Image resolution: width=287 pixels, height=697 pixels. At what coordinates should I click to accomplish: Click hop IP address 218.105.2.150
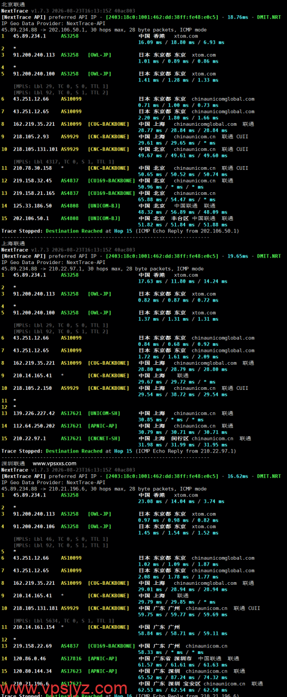click(33, 388)
